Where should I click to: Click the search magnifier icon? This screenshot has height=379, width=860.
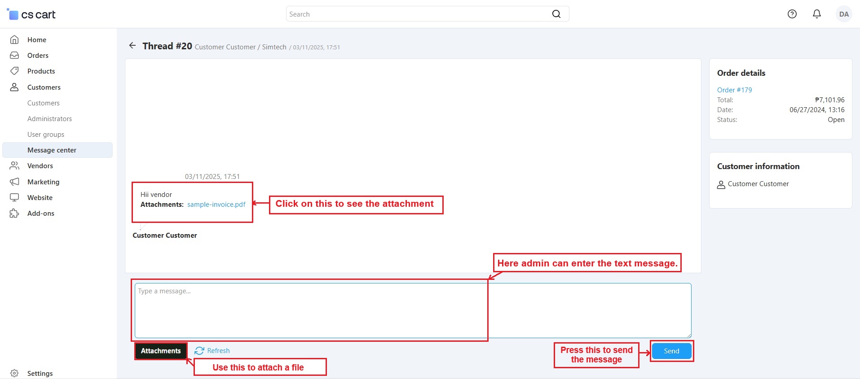[x=556, y=14]
